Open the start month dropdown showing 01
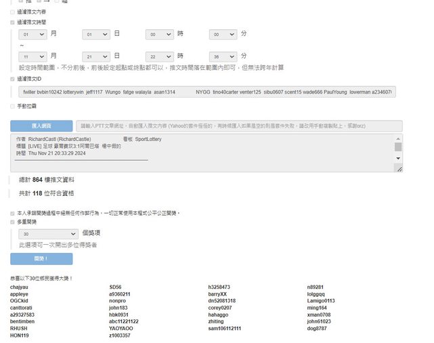This screenshot has height=343, width=434. tap(32, 34)
